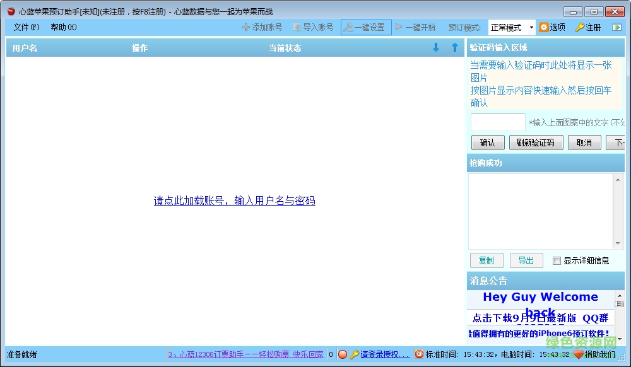Click the 一键开始 start icon
This screenshot has width=631, height=367.
click(x=398, y=27)
